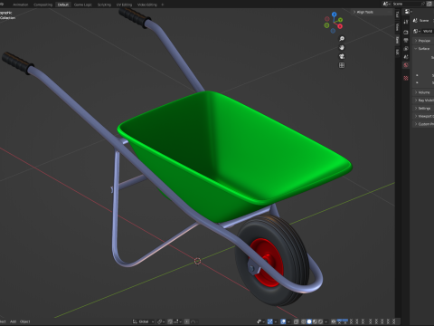Click the green Y axis gizmo ball
Screen dimensions: 434x326
pyautogui.click(x=340, y=20)
